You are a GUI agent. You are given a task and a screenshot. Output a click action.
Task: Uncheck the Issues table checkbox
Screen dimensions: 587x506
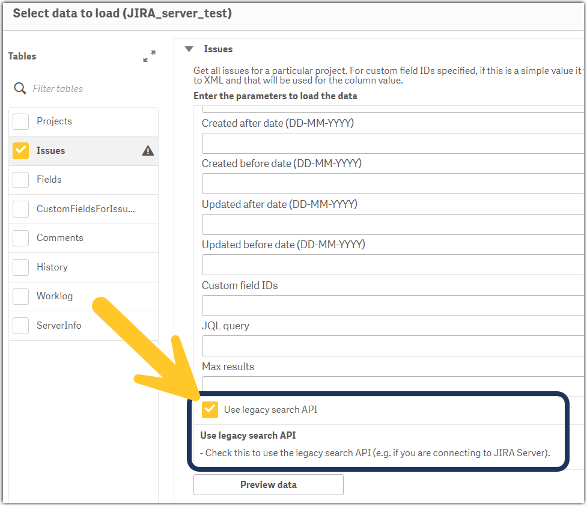[x=21, y=150]
